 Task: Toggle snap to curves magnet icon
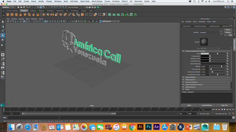pos(55,7)
